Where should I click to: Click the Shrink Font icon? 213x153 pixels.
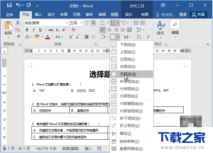coord(78,37)
